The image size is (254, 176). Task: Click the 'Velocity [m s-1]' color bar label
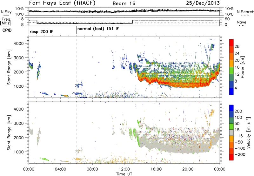tap(248, 132)
